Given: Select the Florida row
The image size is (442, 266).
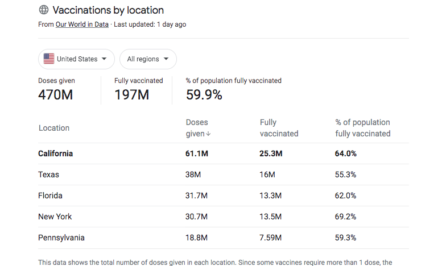Looking at the screenshot, I should (224, 196).
